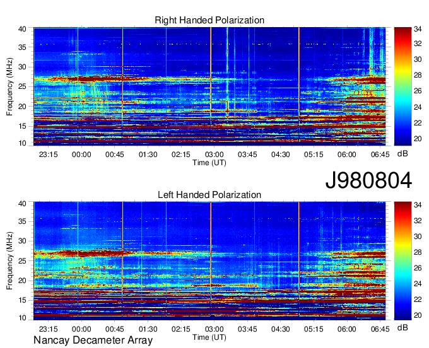Click the "22" value on Right Handed colorbar
Viewport: 429px width, 348px height.
(x=418, y=123)
